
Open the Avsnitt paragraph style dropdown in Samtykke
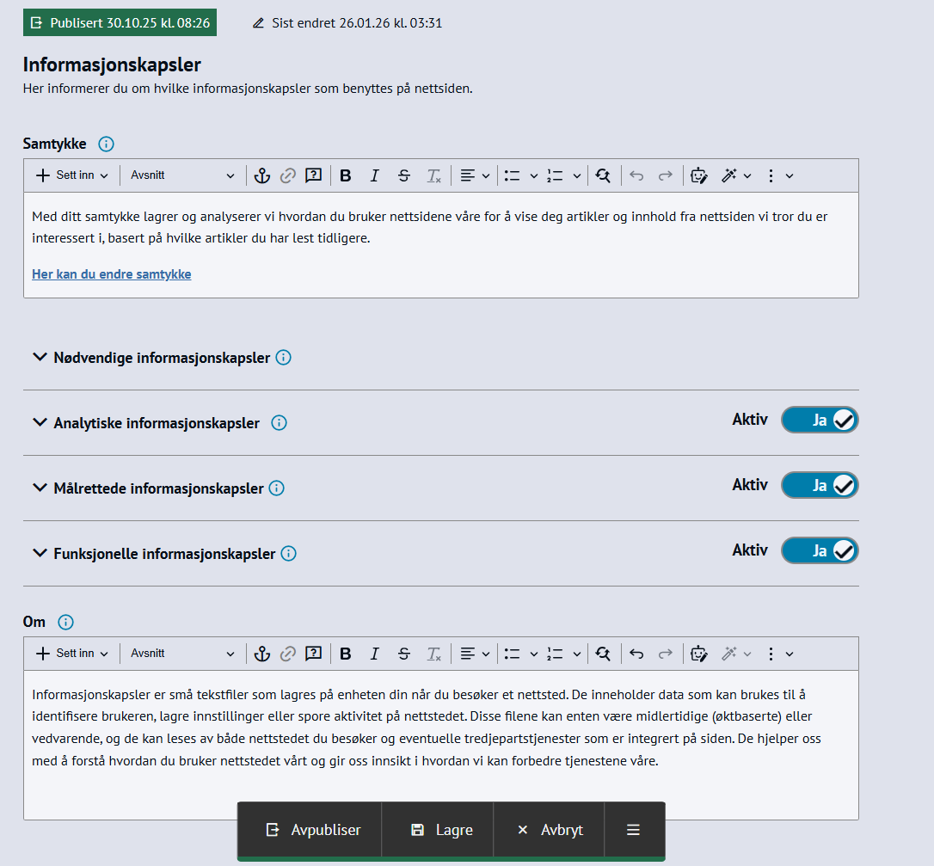(182, 175)
